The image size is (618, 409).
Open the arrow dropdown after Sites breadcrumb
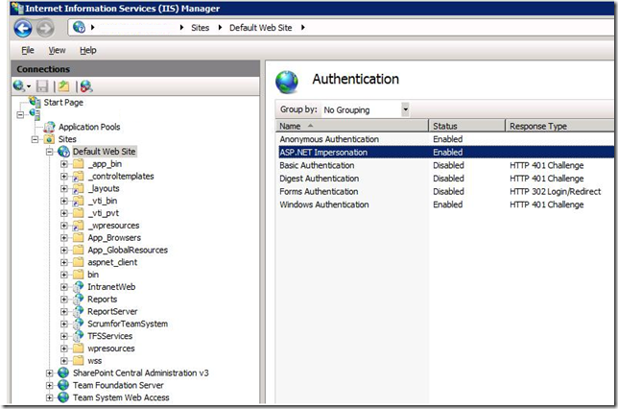(x=220, y=28)
